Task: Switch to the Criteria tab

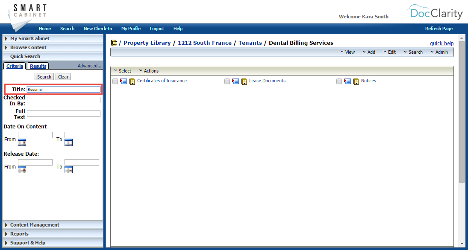Action: pos(15,66)
